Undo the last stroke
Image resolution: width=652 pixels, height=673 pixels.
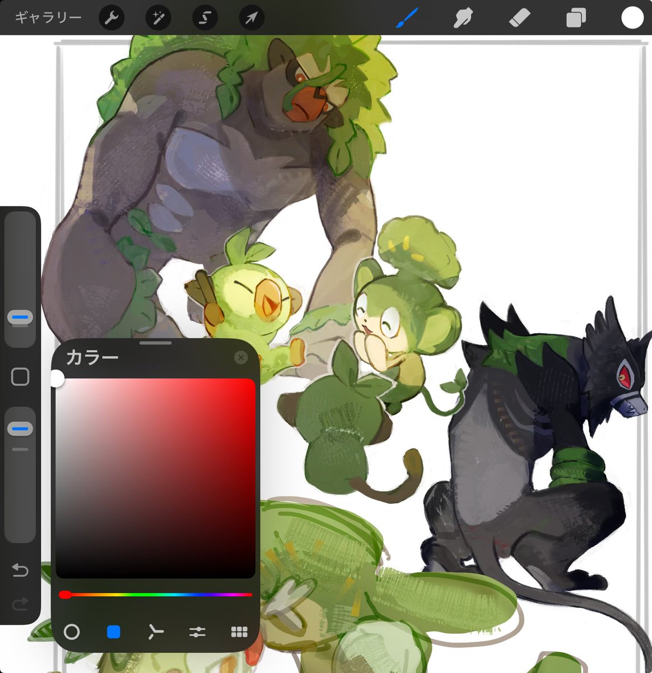click(x=20, y=571)
